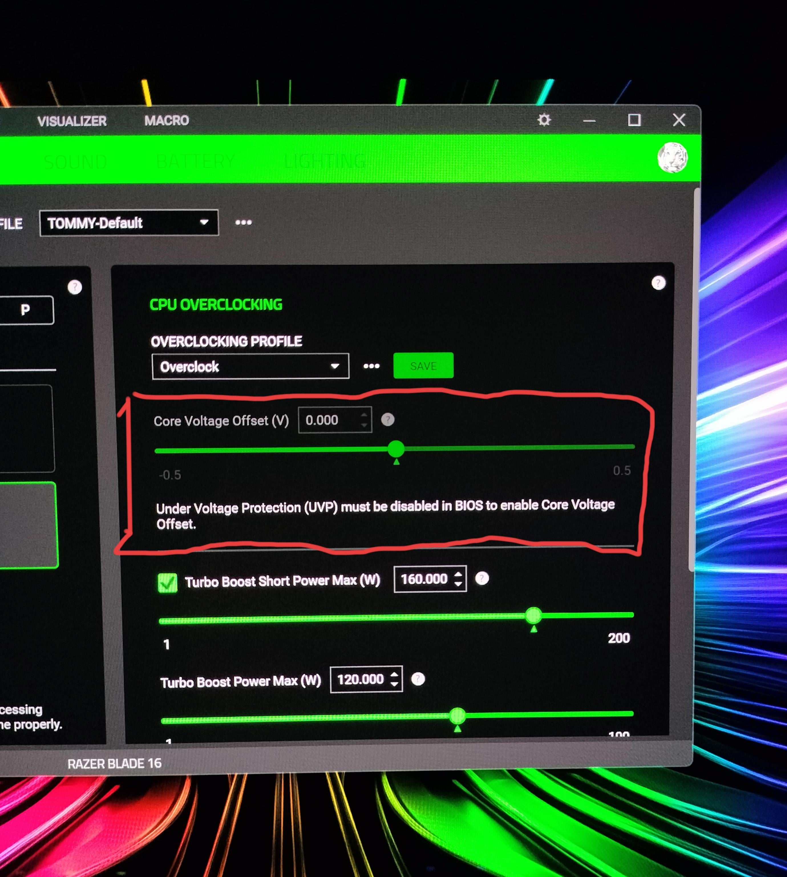Increase Turbo Boost Power Max value
This screenshot has width=787, height=877.
click(394, 675)
